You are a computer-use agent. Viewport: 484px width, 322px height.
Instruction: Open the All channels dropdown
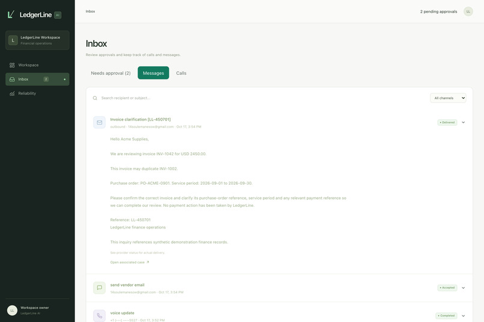coord(448,98)
